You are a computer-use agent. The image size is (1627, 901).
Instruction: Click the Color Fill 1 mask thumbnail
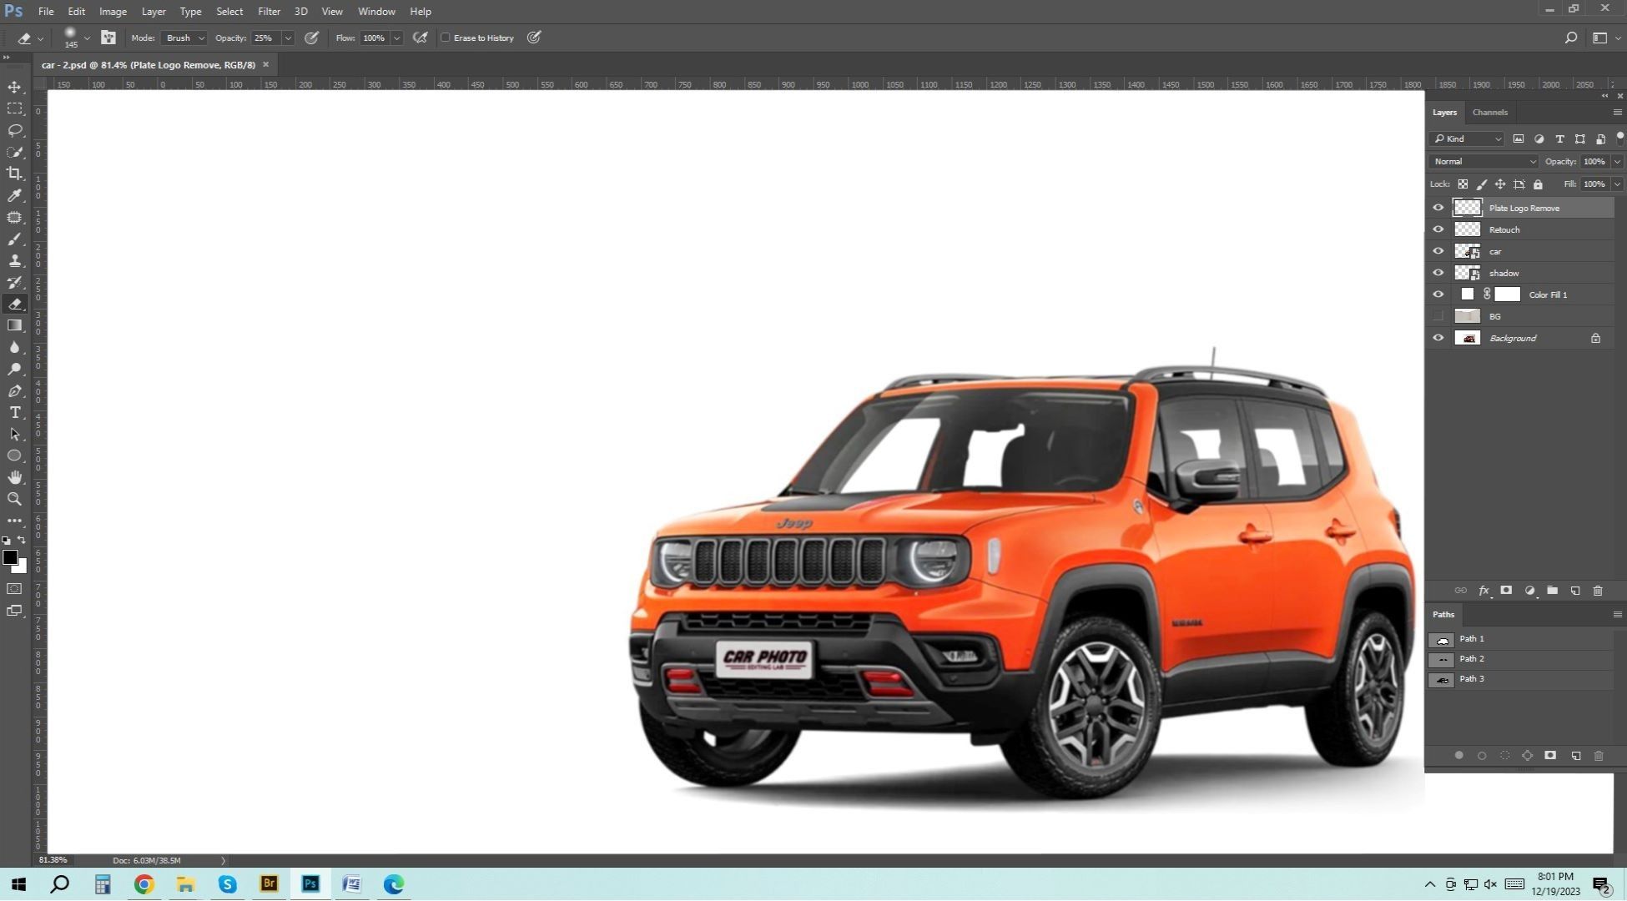click(x=1508, y=294)
